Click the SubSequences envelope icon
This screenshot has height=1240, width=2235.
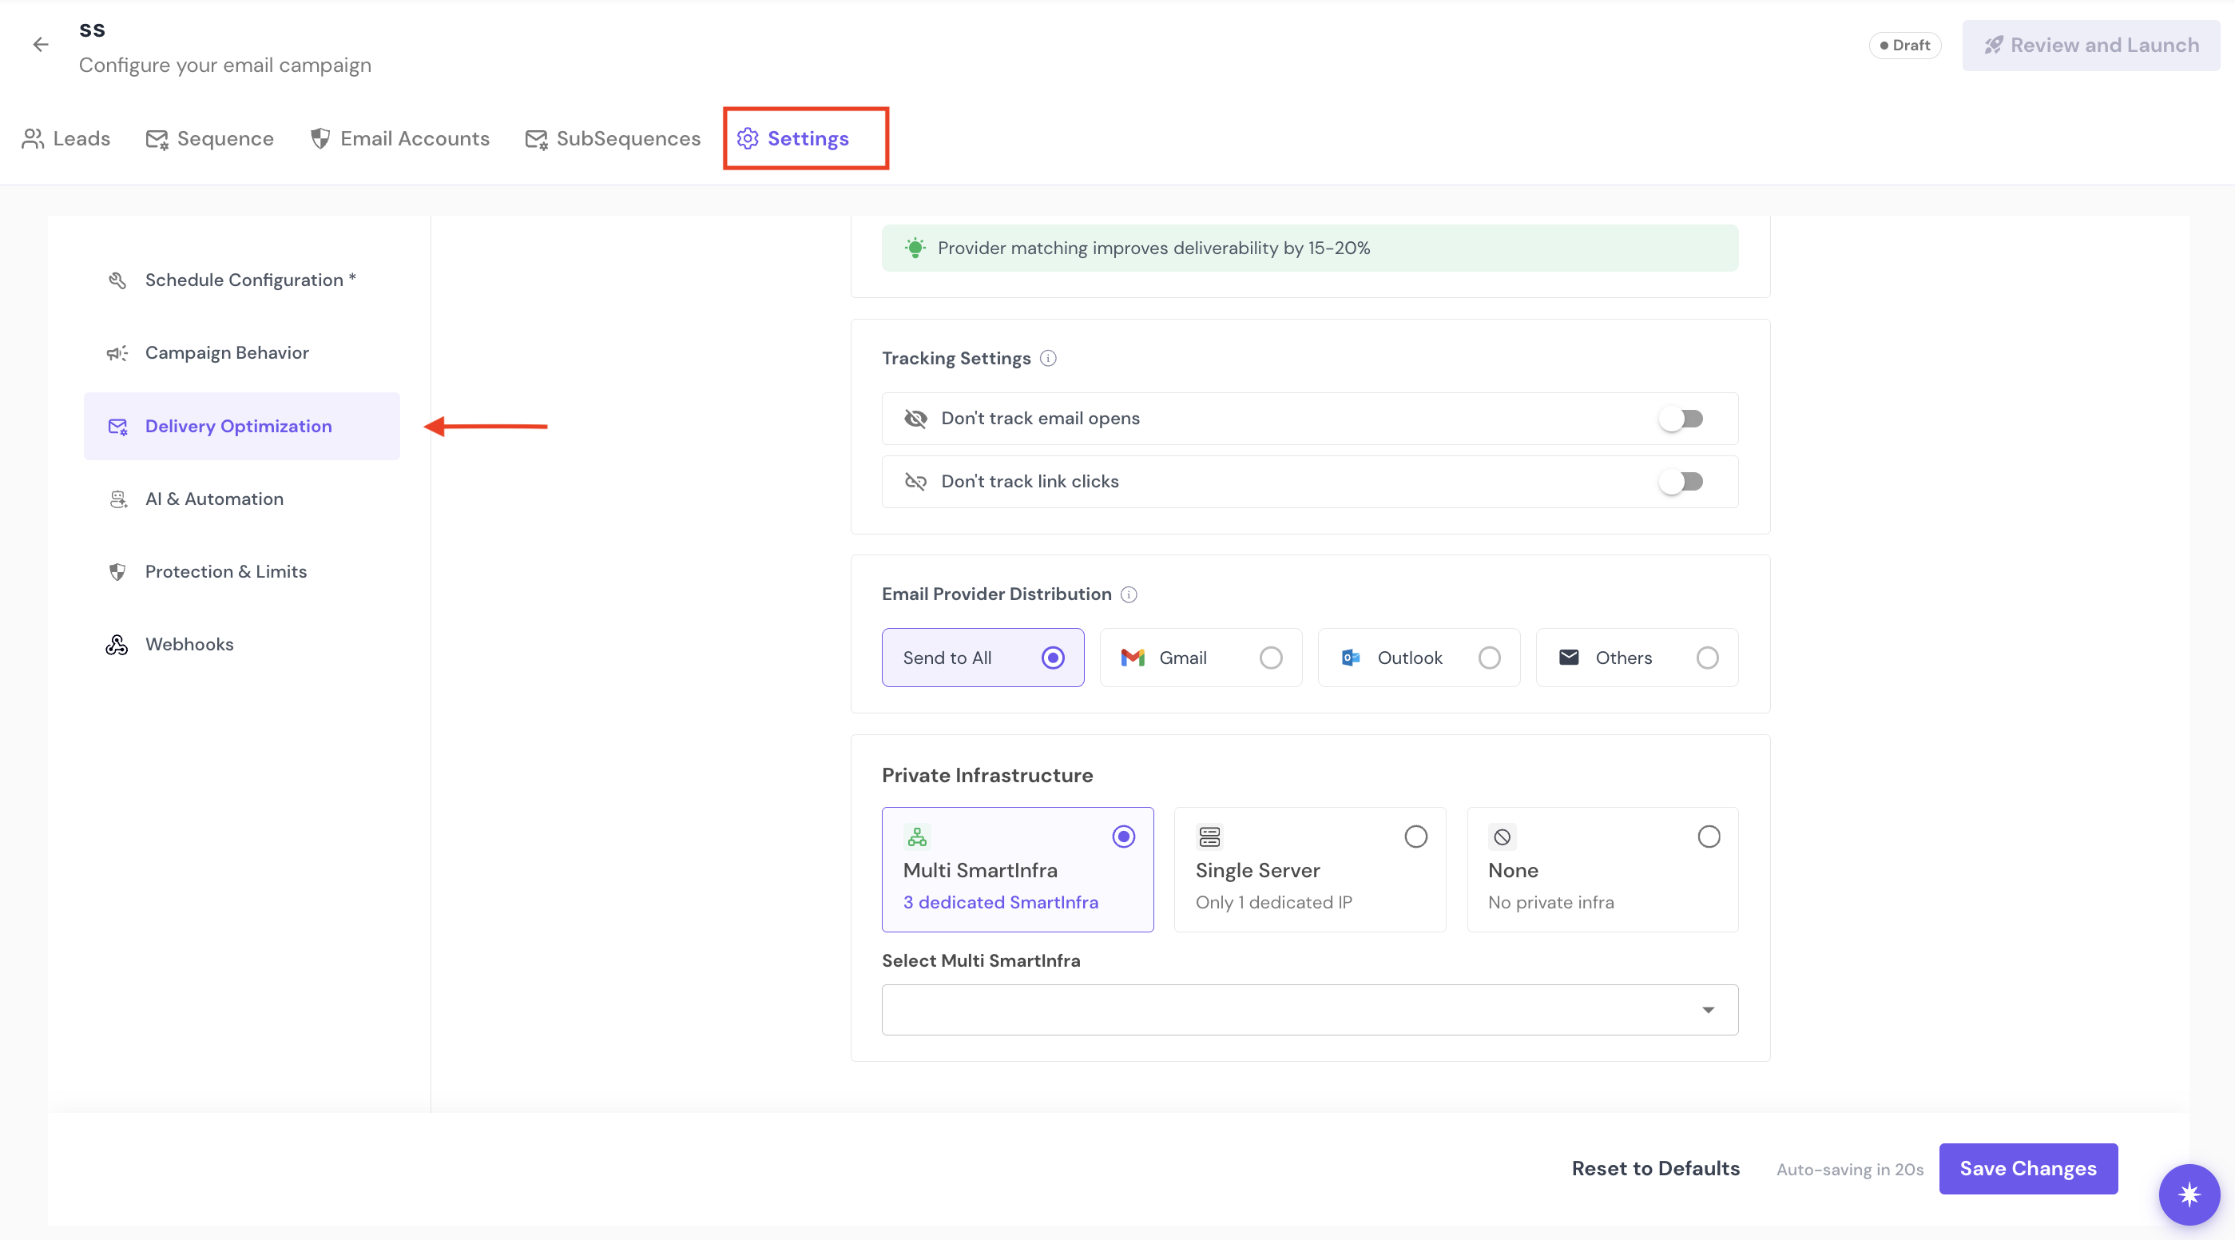point(536,139)
